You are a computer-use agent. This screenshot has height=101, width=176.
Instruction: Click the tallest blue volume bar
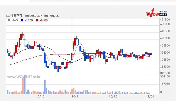[x=25, y=84]
